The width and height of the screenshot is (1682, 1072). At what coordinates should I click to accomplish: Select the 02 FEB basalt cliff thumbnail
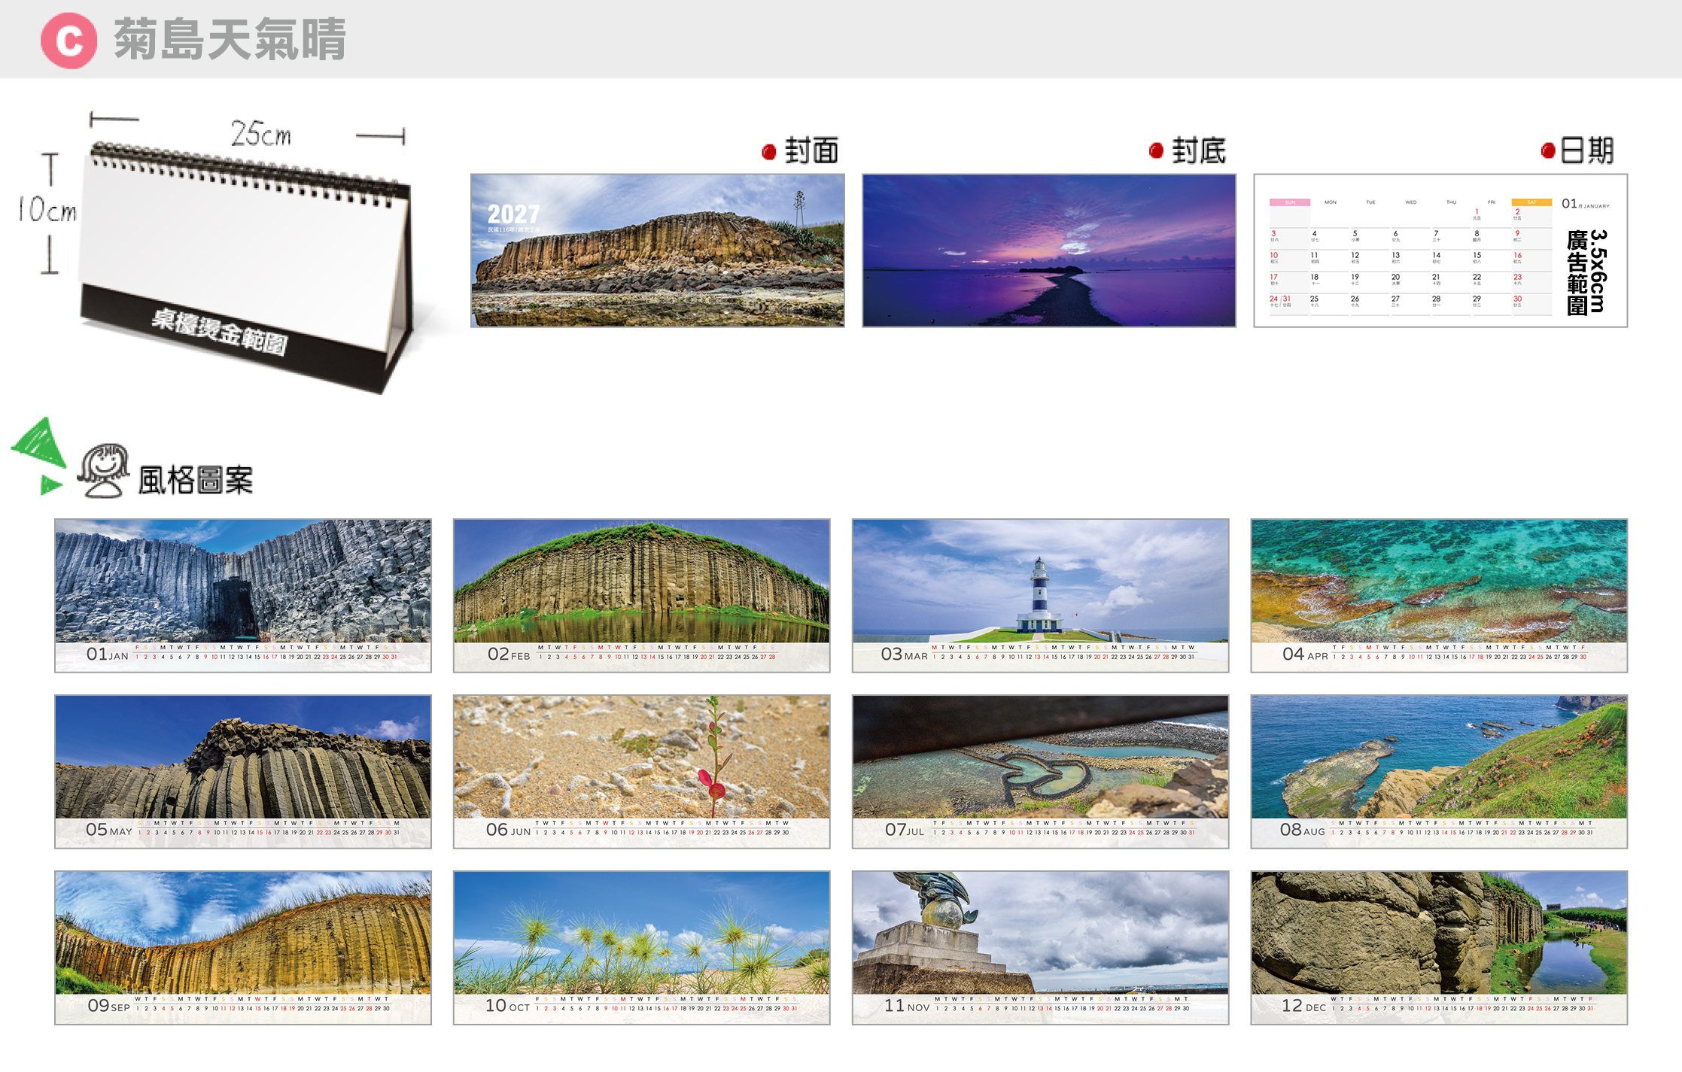(641, 595)
